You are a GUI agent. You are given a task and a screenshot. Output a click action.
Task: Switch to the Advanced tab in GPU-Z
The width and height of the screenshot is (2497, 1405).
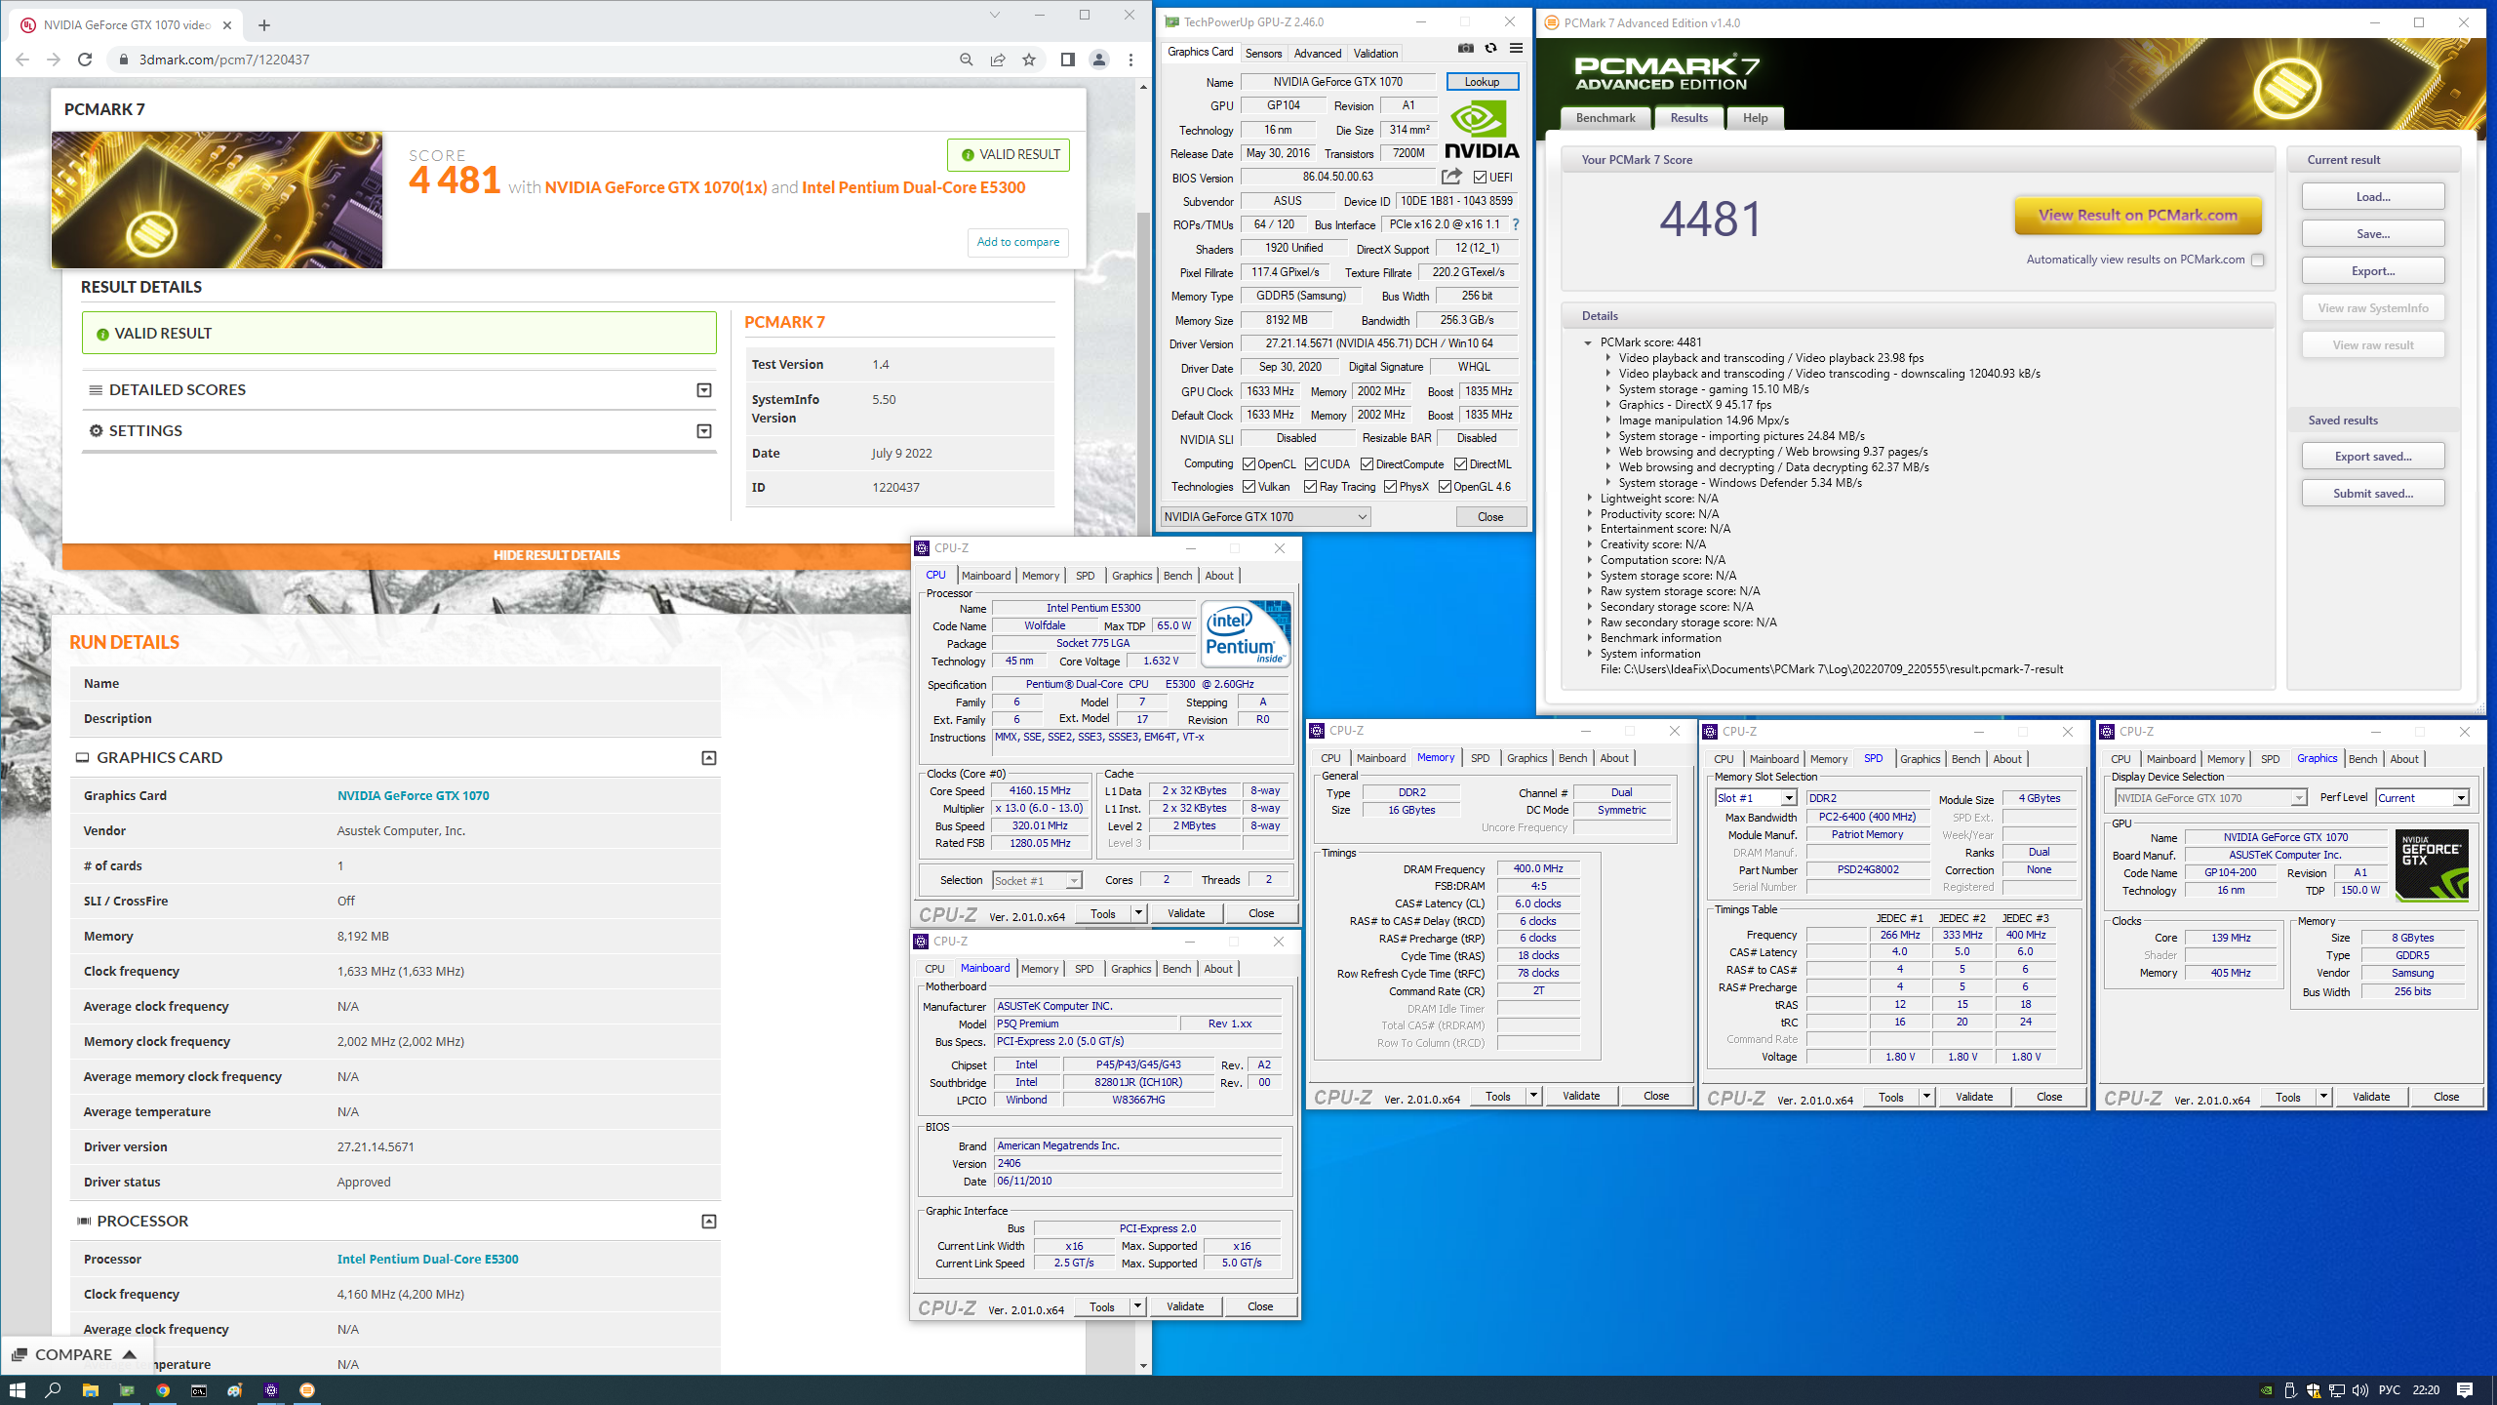coord(1318,54)
